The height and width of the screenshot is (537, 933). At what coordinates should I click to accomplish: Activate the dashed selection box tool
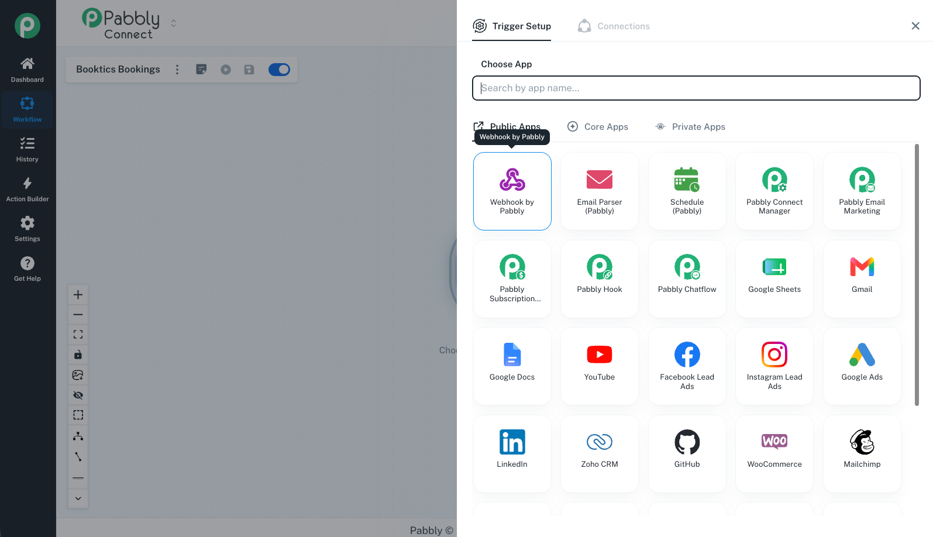[78, 415]
